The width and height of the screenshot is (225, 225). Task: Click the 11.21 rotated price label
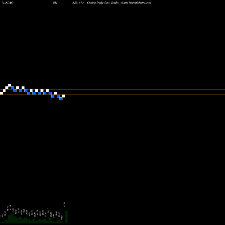coord(48,211)
